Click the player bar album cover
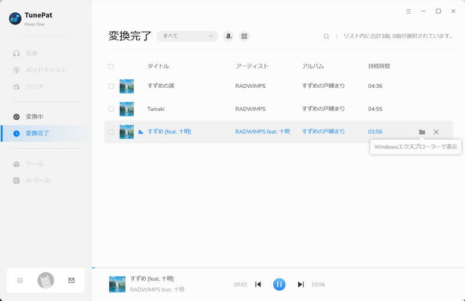Image resolution: width=465 pixels, height=301 pixels. click(x=117, y=284)
